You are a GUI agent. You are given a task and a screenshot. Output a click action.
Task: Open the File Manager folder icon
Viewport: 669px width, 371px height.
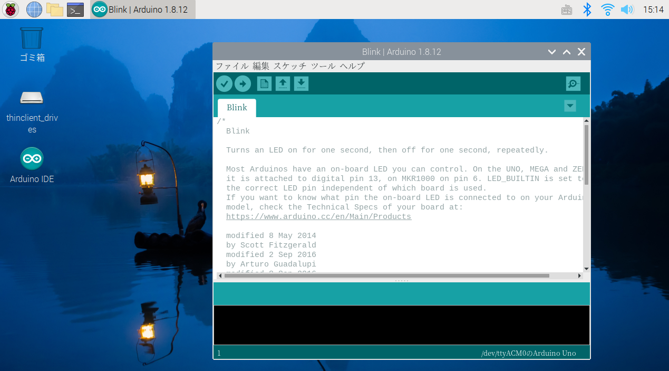pyautogui.click(x=55, y=9)
